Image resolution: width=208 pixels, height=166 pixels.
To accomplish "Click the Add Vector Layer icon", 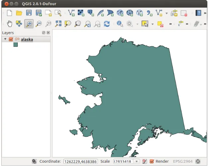I will (71, 13).
